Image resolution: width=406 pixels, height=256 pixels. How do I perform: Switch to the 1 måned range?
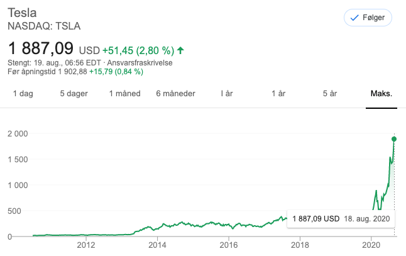125,94
